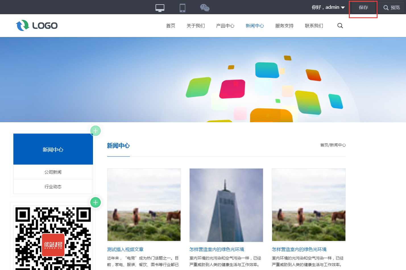Click excerpt text under skyscraper article
The image size is (406, 270).
pos(225,261)
